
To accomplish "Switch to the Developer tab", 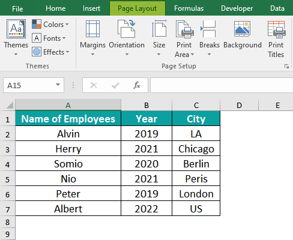I will (237, 8).
